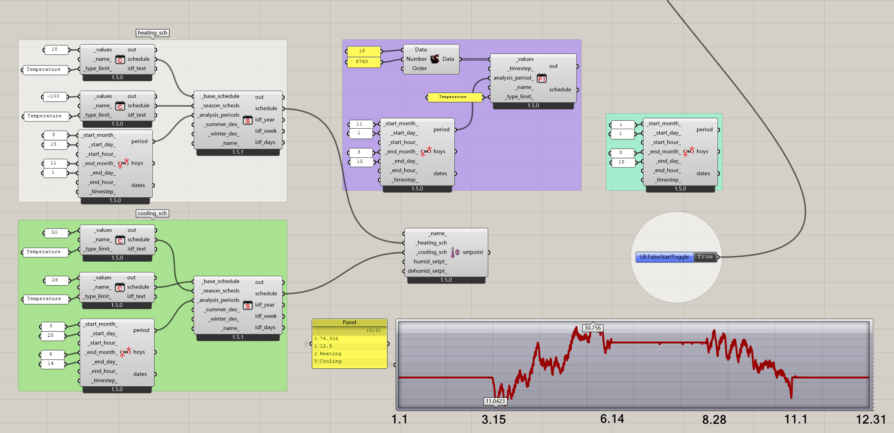
Task: Click the Repeat Data squirrel icon
Action: click(x=434, y=59)
